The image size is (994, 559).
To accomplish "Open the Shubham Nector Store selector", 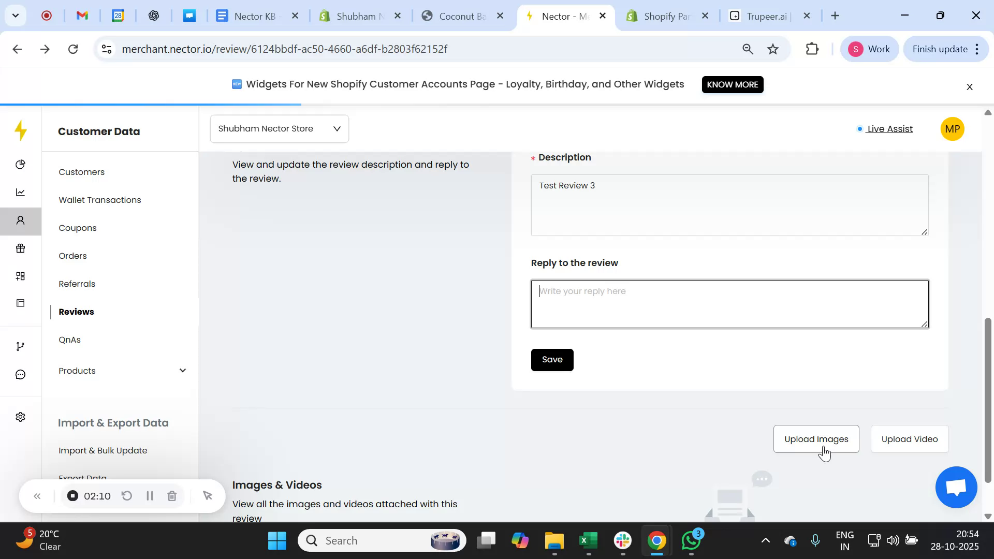I will (x=279, y=128).
